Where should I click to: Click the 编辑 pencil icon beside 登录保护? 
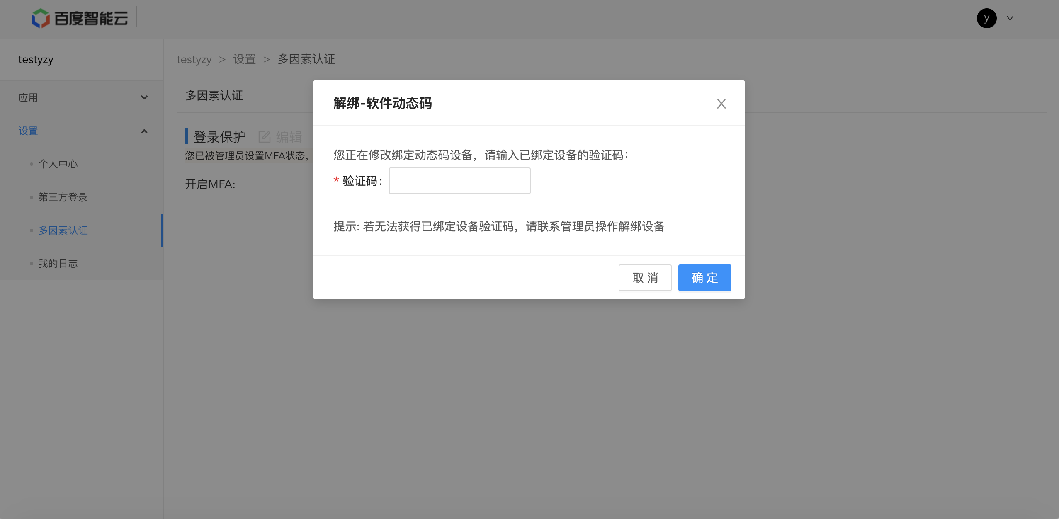(x=265, y=137)
